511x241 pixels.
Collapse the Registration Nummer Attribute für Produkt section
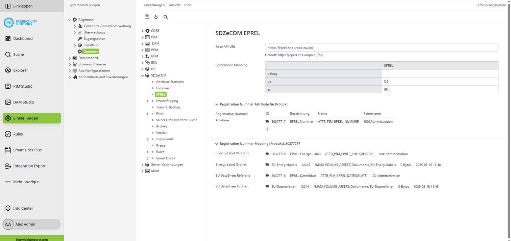[217, 104]
